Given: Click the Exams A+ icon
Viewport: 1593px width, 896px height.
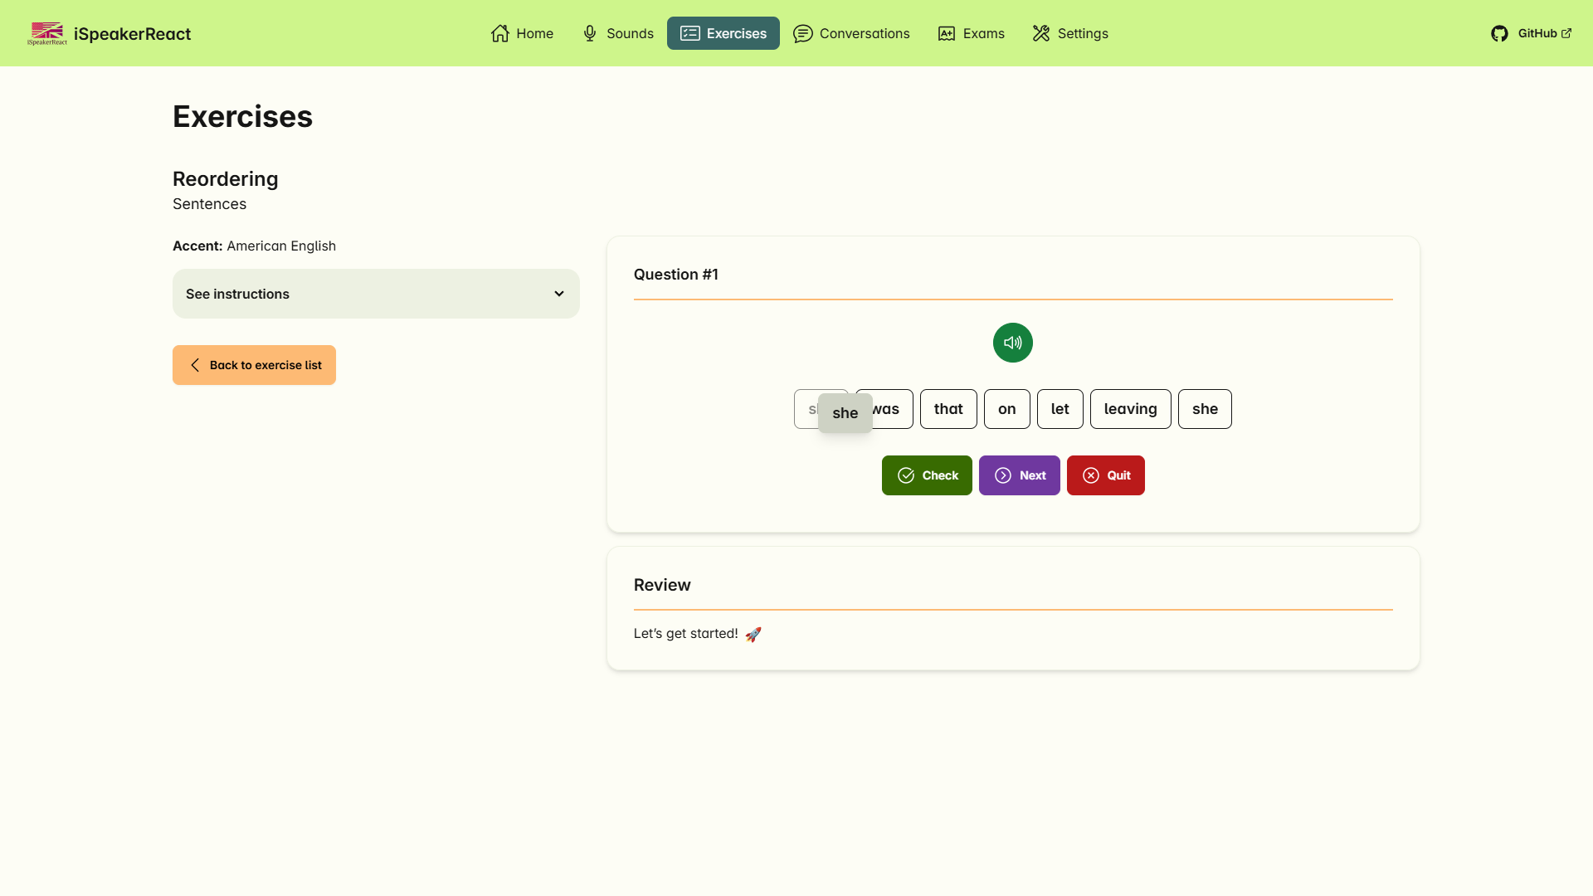Looking at the screenshot, I should click(x=946, y=33).
